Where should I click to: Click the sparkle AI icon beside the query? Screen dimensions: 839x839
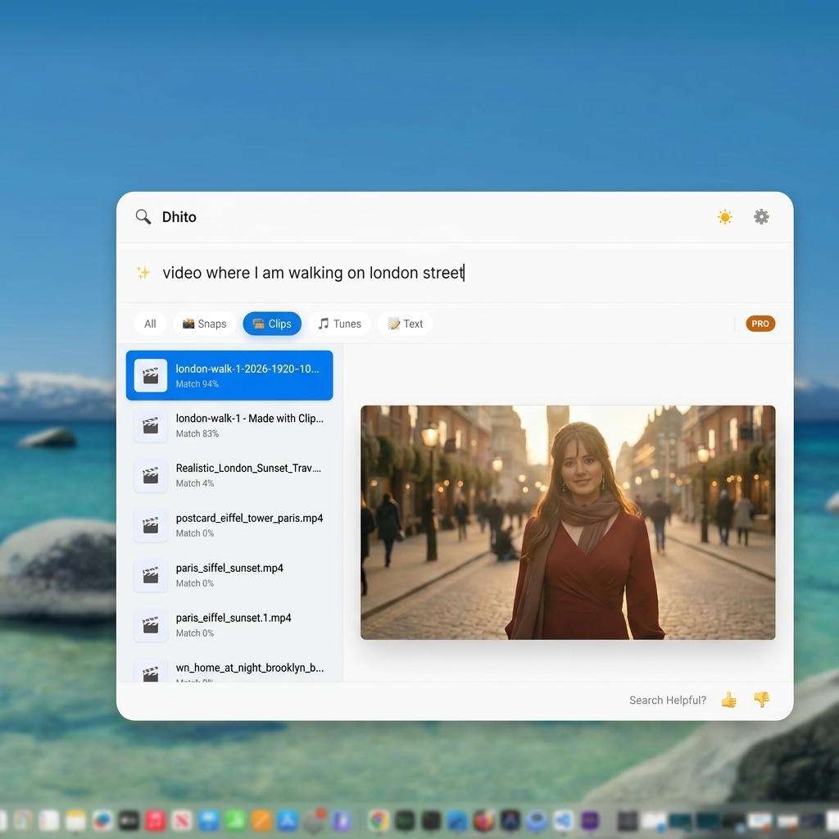pos(143,272)
